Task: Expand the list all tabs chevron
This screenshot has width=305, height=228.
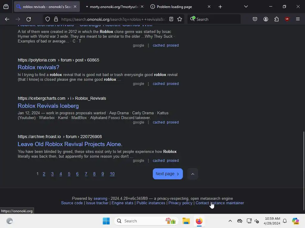Action: tap(246, 7)
